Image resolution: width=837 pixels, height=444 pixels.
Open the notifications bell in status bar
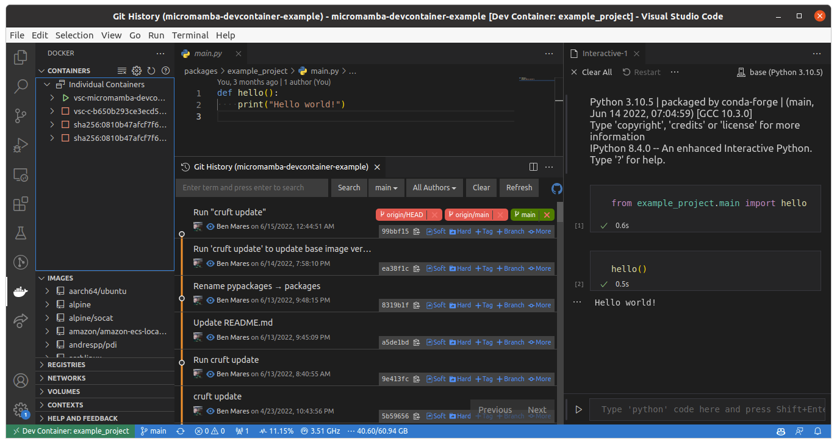[819, 431]
